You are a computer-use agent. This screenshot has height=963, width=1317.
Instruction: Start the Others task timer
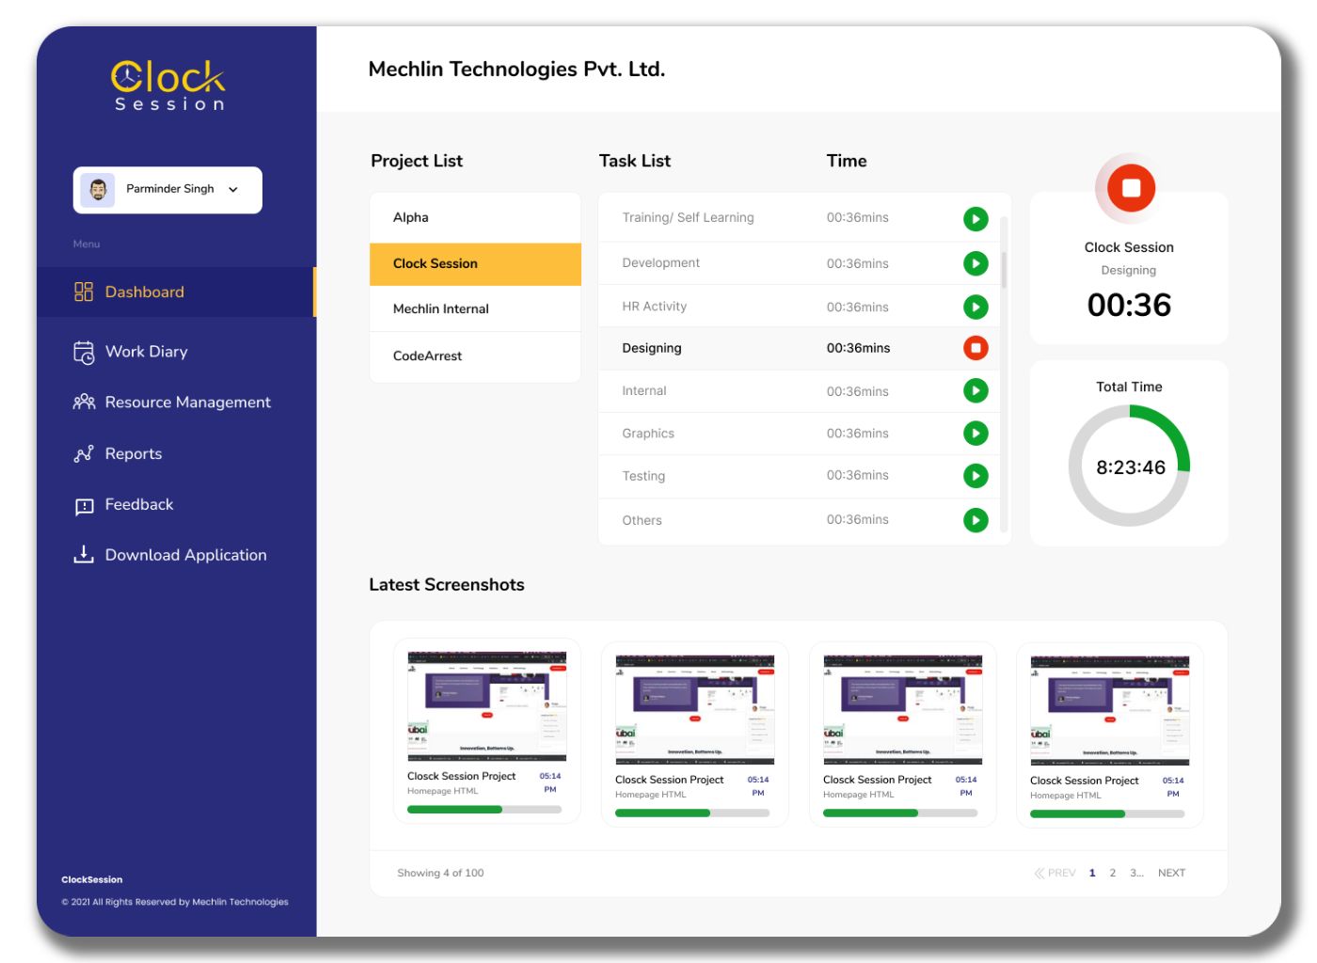976,520
